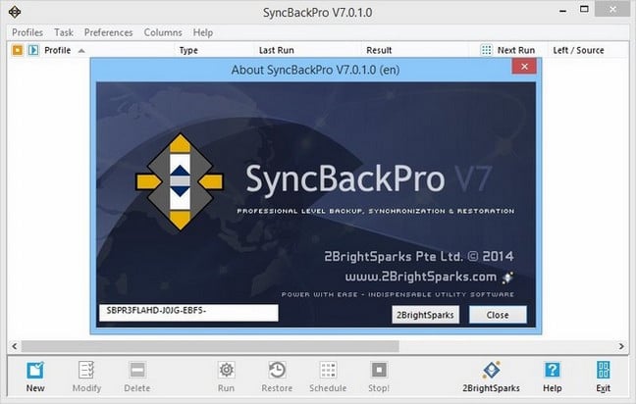
Task: Open the Task menu
Action: 64,32
